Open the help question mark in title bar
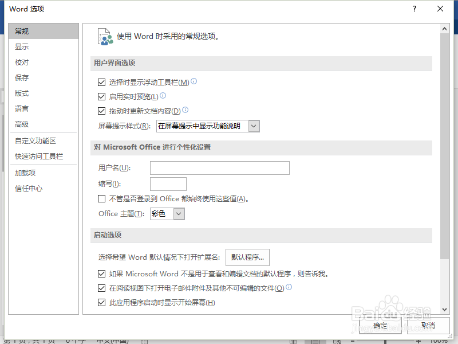Viewport: 458px width, 344px height. tap(414, 9)
